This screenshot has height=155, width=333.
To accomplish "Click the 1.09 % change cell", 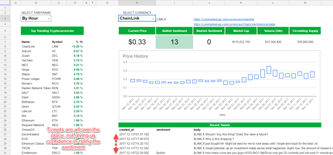I will pyautogui.click(x=78, y=153).
